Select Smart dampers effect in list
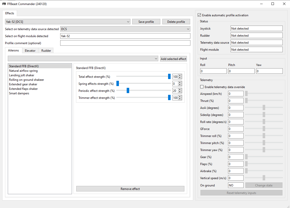 coord(19,93)
